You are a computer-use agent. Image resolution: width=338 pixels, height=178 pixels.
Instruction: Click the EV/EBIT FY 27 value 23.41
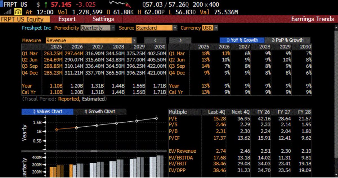click(285, 164)
